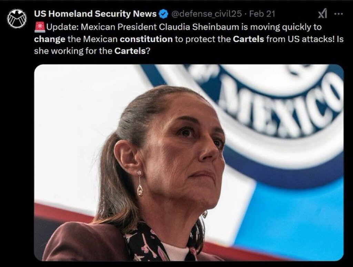Viewport: 353px width, 267px height.
Task: Click bold "Cartels" before "from US attacks"
Action: tap(248, 39)
